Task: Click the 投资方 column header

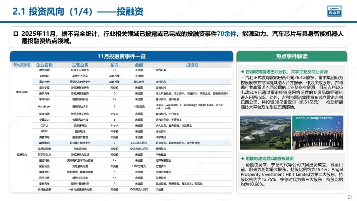Action: pos(192,65)
